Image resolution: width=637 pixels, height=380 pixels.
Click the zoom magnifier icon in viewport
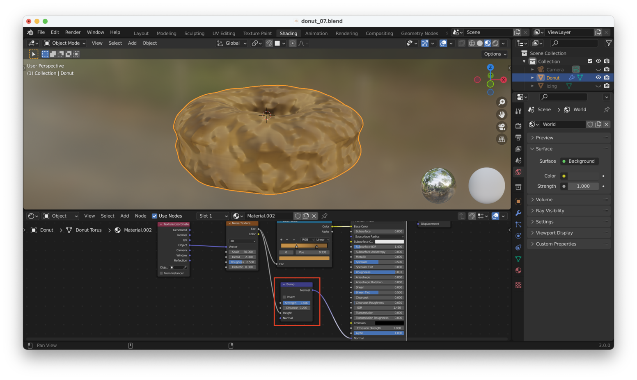pyautogui.click(x=502, y=102)
